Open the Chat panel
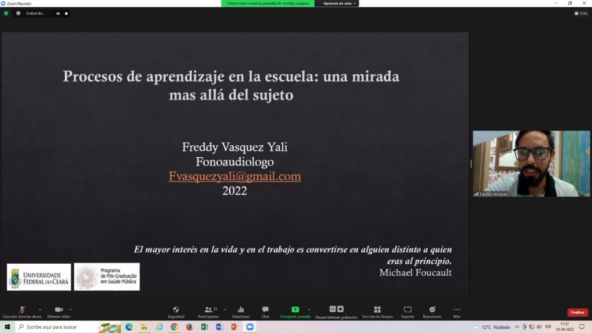The width and height of the screenshot is (592, 333). click(265, 310)
